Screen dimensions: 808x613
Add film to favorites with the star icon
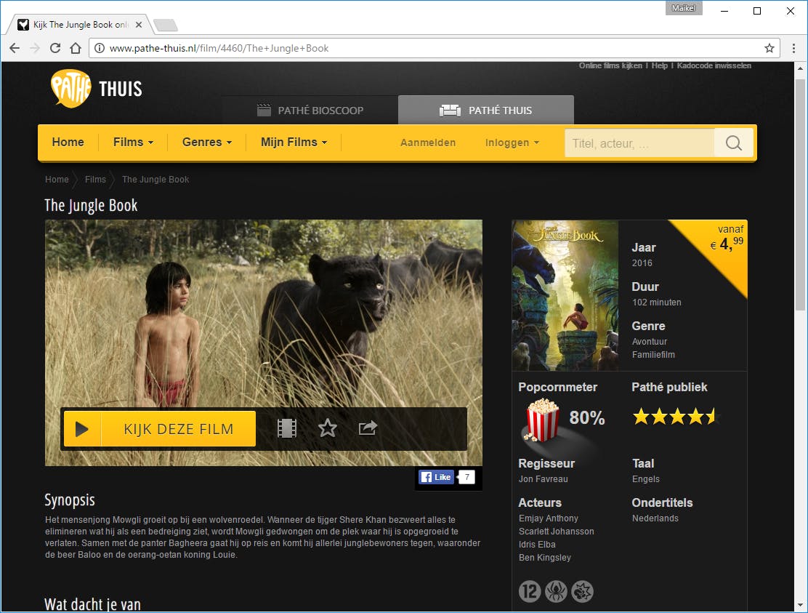[x=327, y=428]
